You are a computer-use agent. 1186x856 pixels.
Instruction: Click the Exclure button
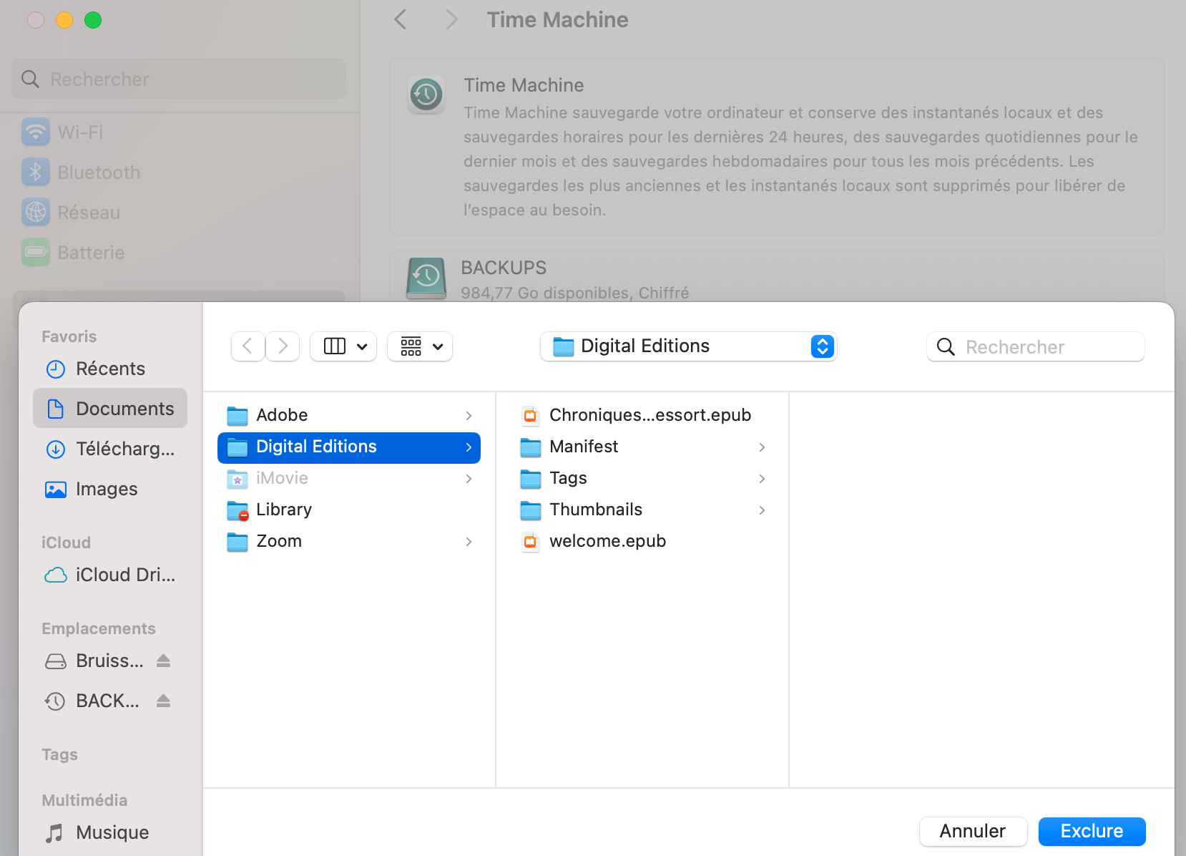1092,832
